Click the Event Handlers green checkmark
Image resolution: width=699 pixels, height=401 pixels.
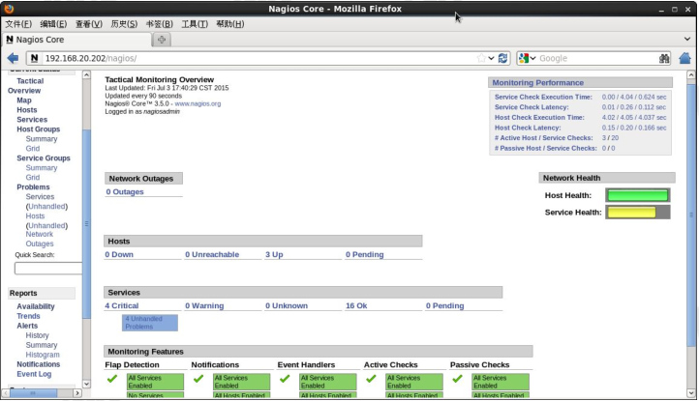[285, 379]
